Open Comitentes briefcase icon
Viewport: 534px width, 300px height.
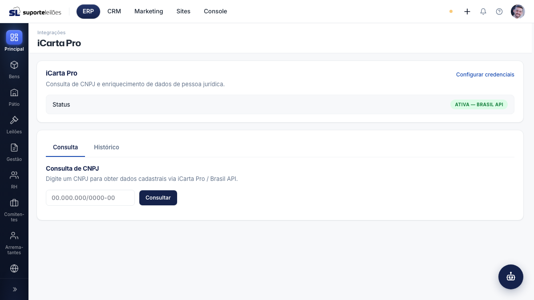click(14, 203)
